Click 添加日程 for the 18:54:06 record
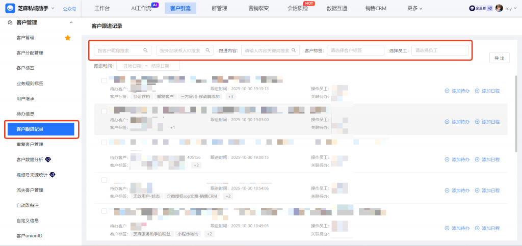522x246 pixels. coord(487,190)
